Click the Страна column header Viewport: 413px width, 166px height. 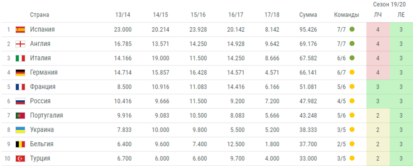tap(40, 15)
